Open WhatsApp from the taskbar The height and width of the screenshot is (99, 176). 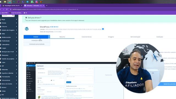(x=32, y=2)
